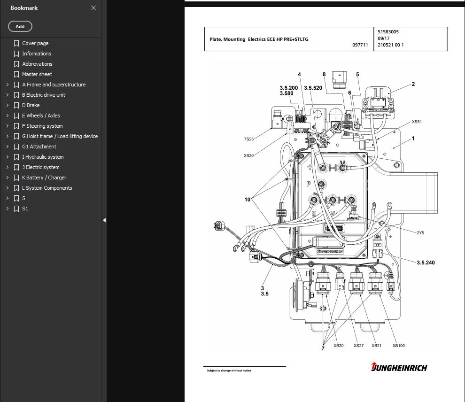Click the Add bookmark button
465x402 pixels.
(20, 26)
